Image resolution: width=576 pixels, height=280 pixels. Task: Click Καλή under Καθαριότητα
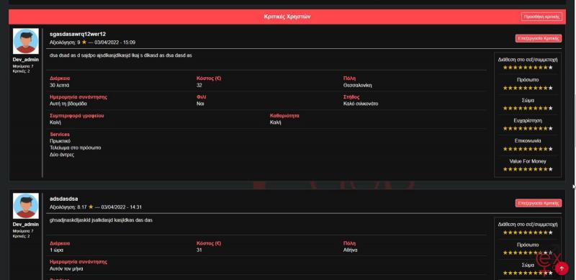(276, 122)
